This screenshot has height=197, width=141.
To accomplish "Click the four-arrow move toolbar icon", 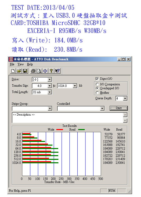I will coord(45,71).
